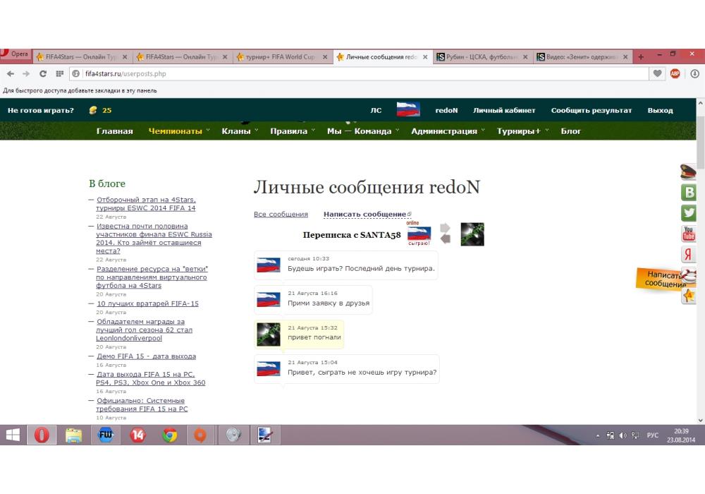
Task: Click the Adblock Plus extension icon
Action: click(675, 73)
